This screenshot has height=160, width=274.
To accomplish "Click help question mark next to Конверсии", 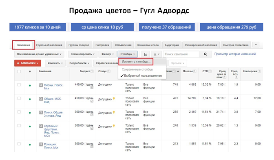I will tap(259, 71).
